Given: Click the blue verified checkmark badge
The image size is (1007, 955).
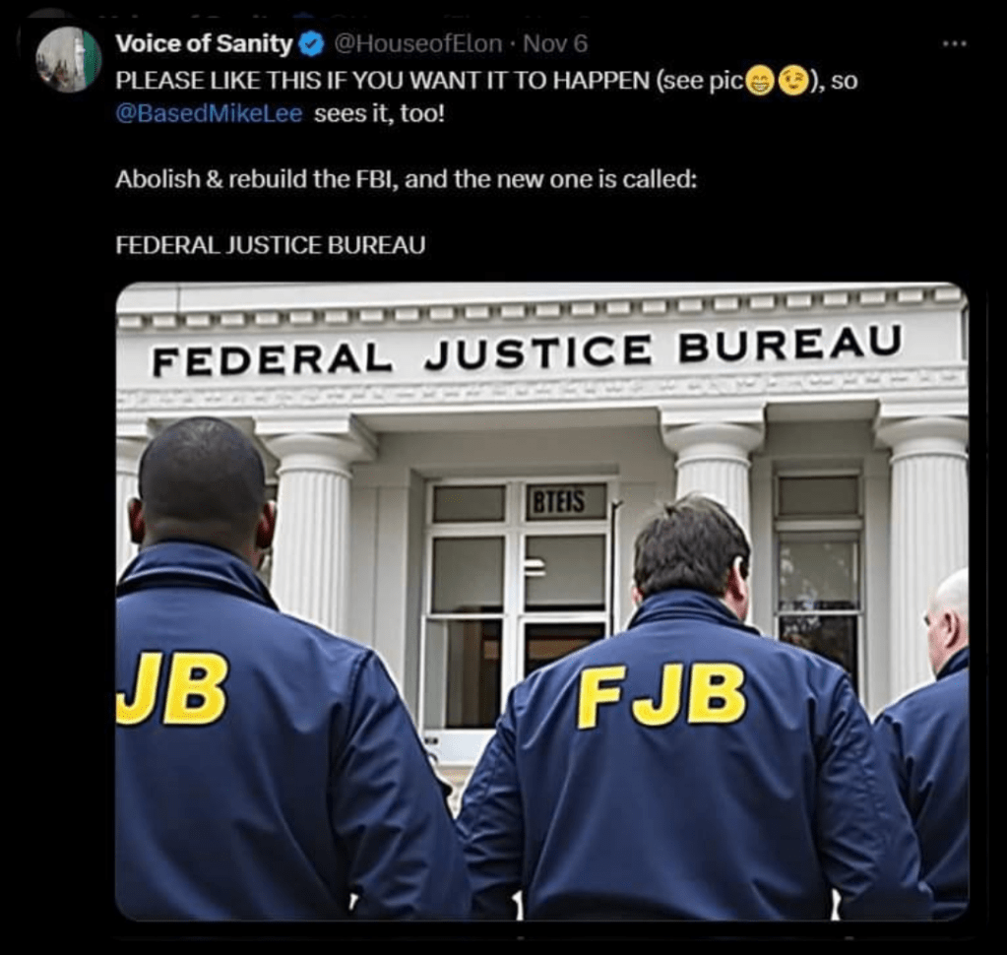Looking at the screenshot, I should (311, 43).
